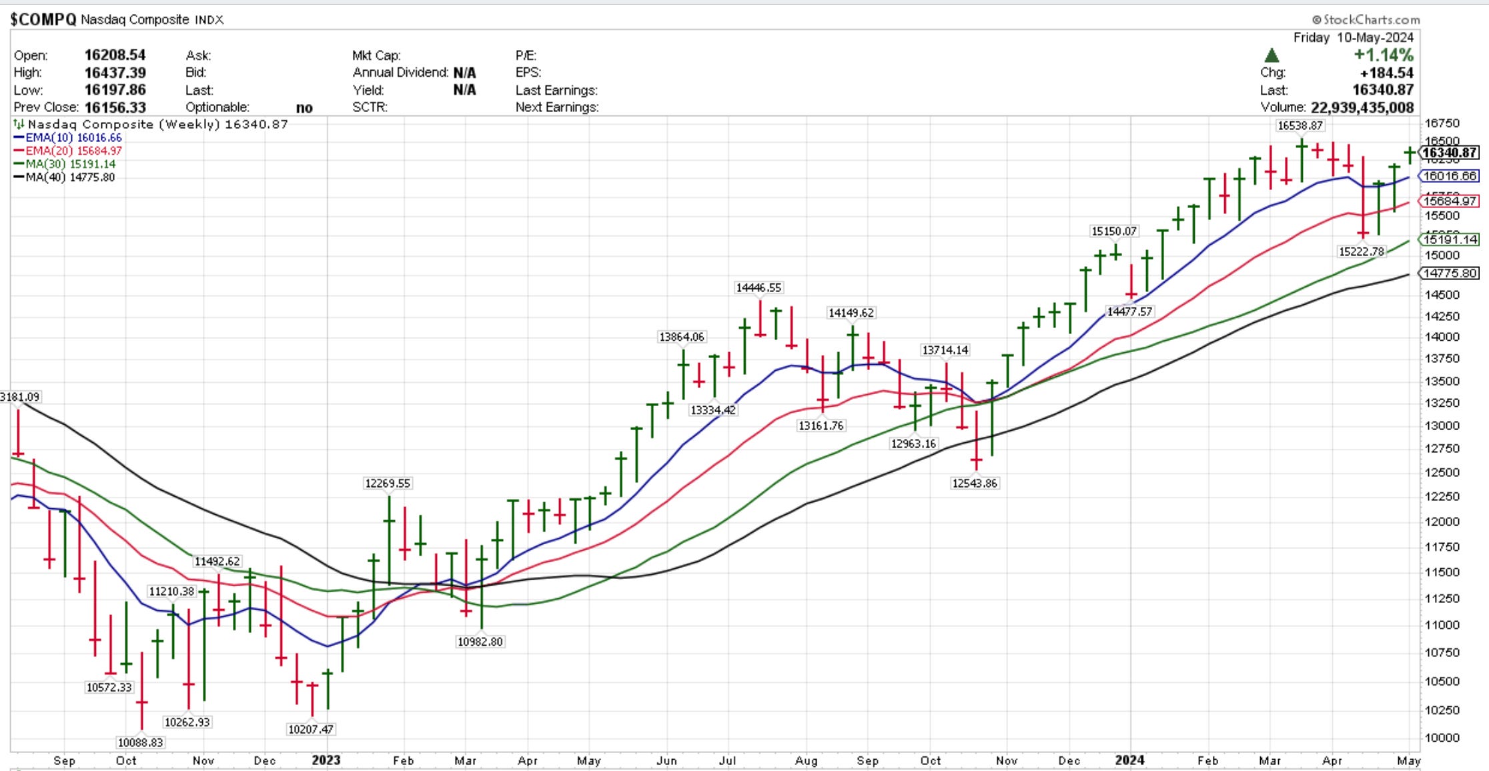Click the Prev Close value 16156.33
The width and height of the screenshot is (1489, 771).
click(115, 107)
